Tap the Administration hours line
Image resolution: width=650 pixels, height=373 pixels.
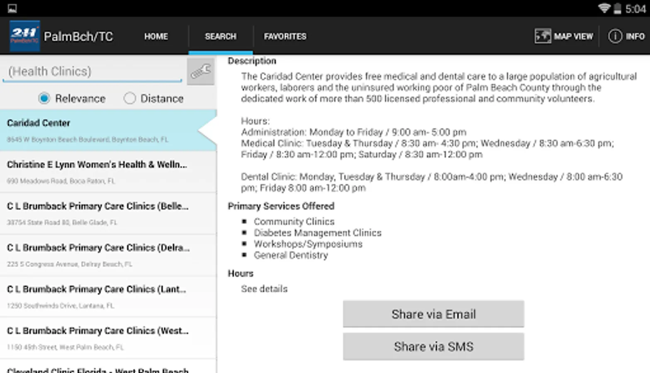pyautogui.click(x=353, y=132)
